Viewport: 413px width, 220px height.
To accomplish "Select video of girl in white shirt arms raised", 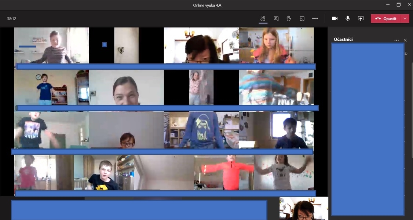I will (x=284, y=172).
